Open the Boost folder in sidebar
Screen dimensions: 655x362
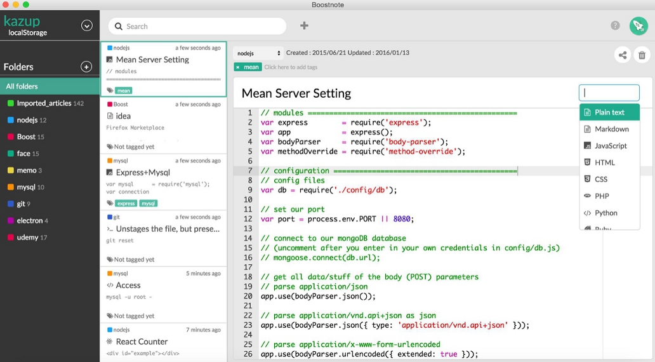point(50,137)
